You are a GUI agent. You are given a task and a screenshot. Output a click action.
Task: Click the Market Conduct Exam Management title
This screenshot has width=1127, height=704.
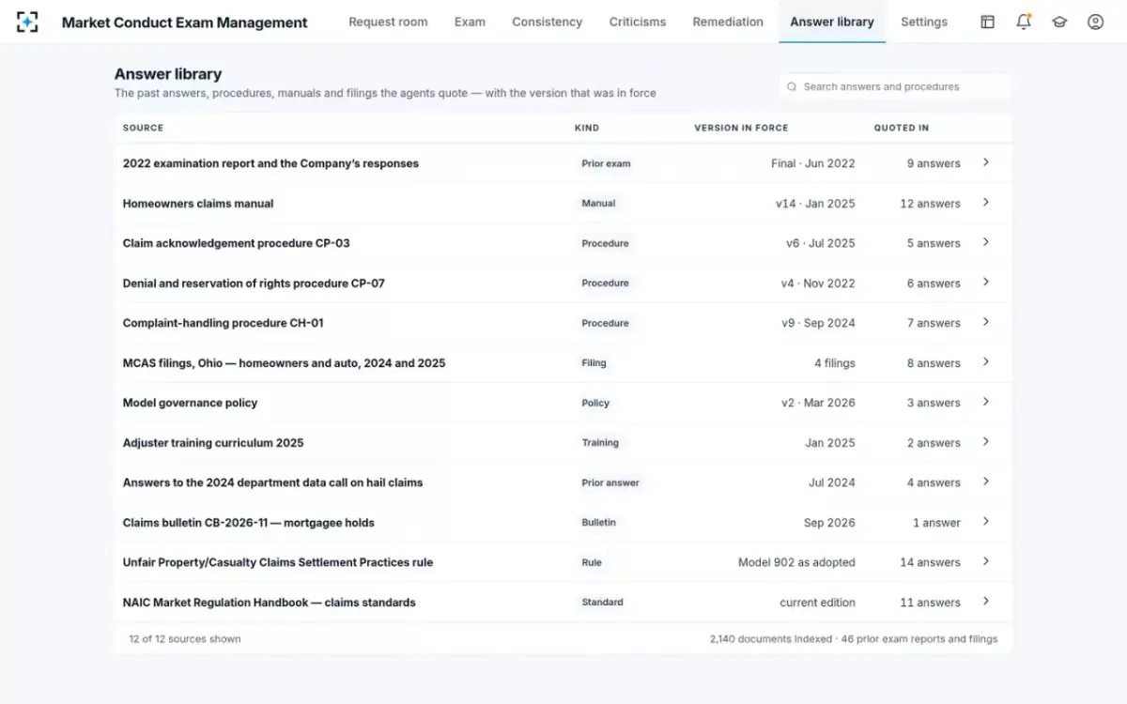point(184,23)
